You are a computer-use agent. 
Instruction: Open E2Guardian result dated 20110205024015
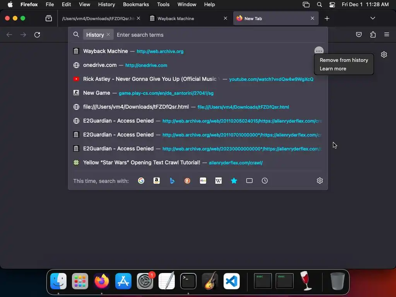(x=198, y=121)
